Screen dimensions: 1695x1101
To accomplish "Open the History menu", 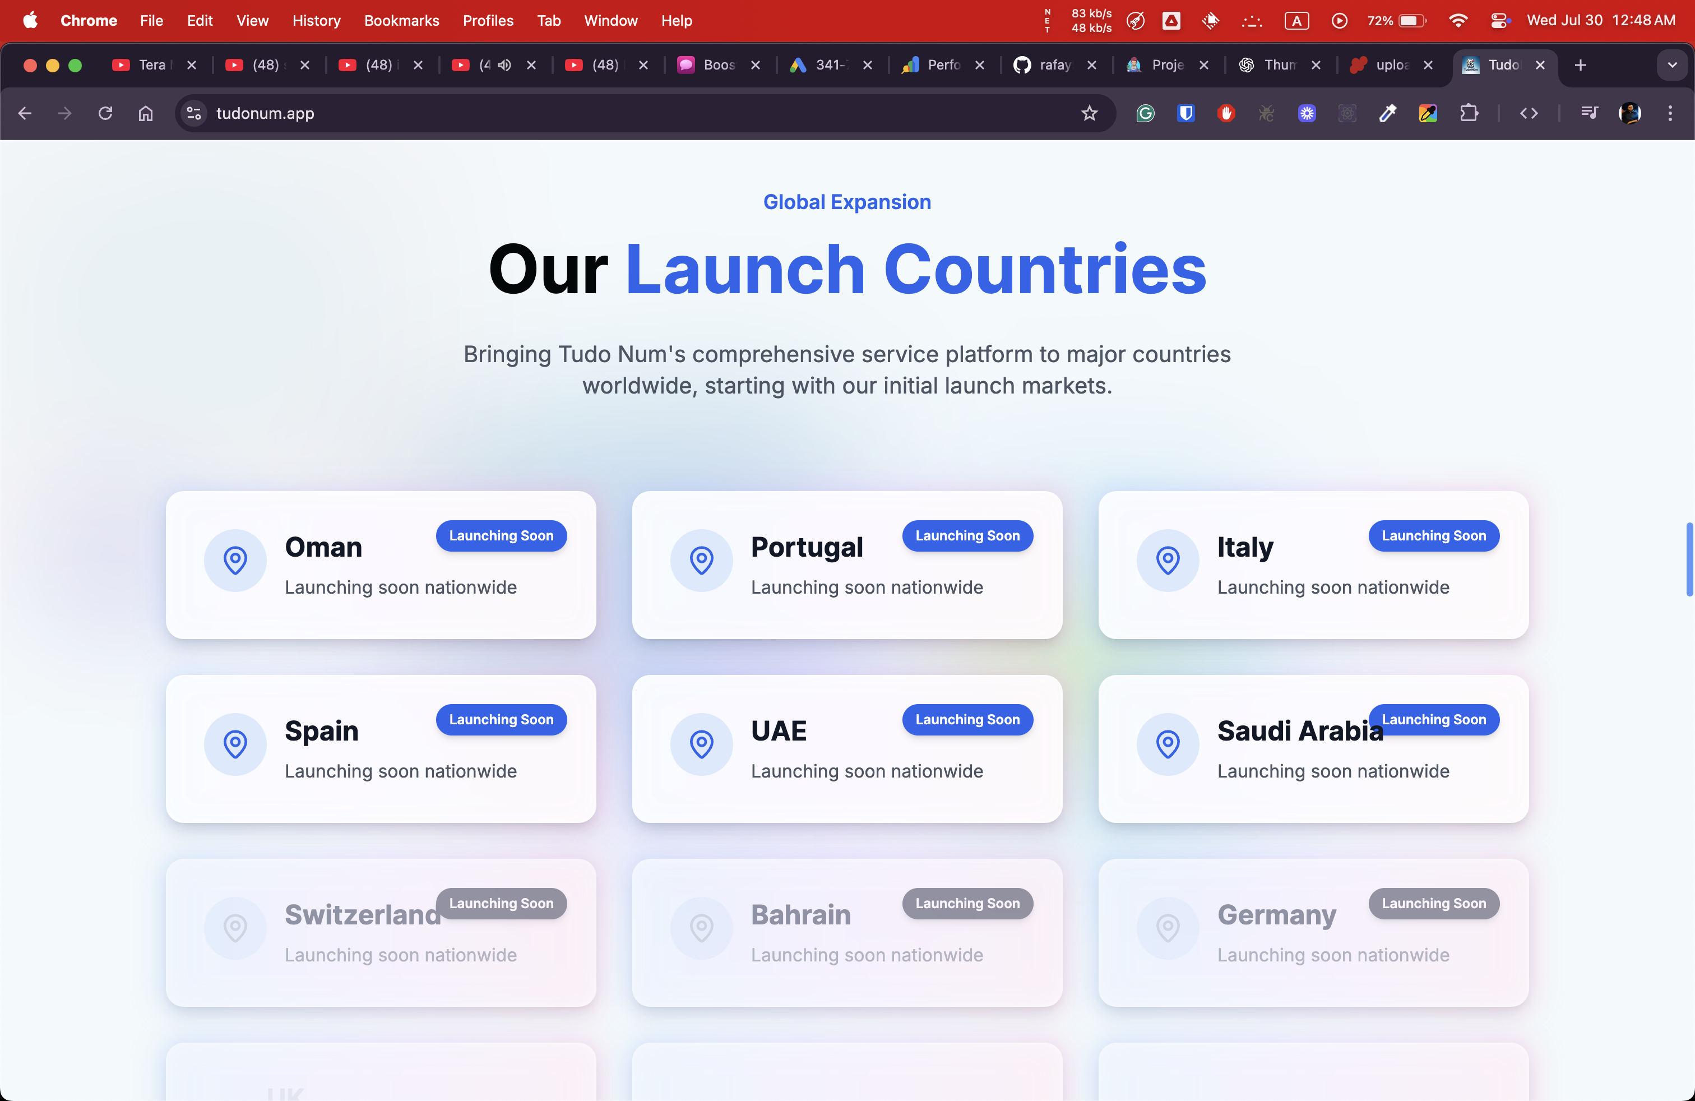I will (316, 21).
